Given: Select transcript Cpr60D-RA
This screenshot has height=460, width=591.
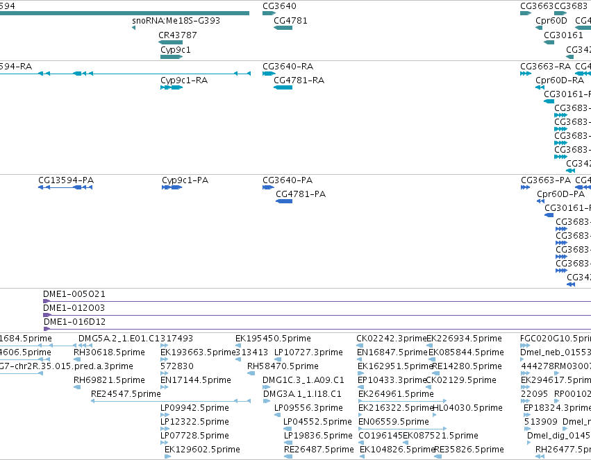Looking at the screenshot, I should [x=560, y=80].
